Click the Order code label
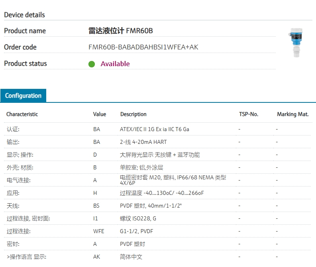 click(20, 47)
